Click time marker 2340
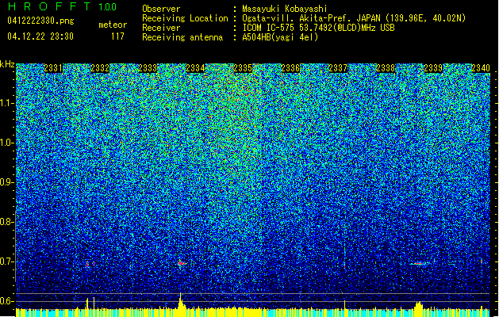 (x=481, y=68)
